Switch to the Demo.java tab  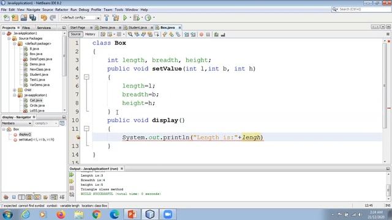coord(107,28)
